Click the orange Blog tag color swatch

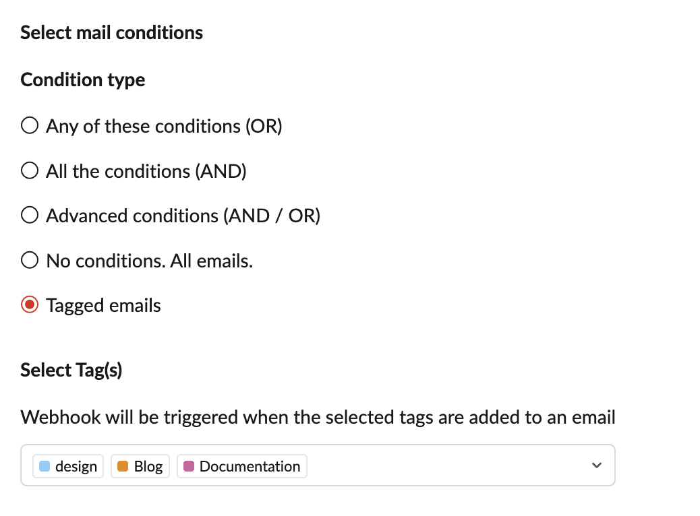[x=123, y=467]
